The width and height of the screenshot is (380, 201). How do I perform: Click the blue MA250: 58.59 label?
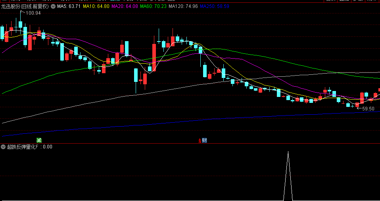coord(215,6)
